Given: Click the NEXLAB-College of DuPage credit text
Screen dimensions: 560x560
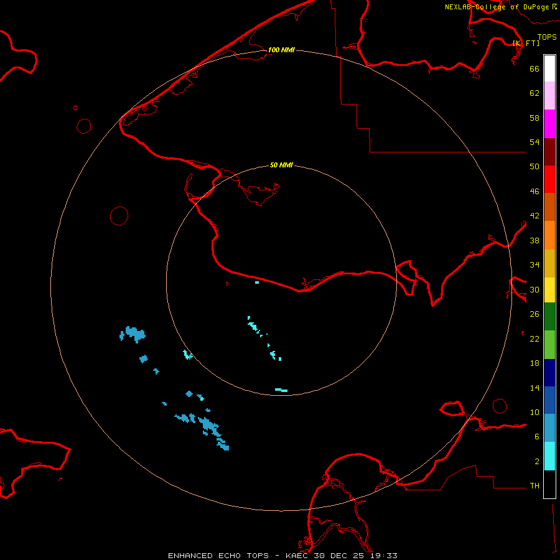Looking at the screenshot, I should tap(497, 7).
